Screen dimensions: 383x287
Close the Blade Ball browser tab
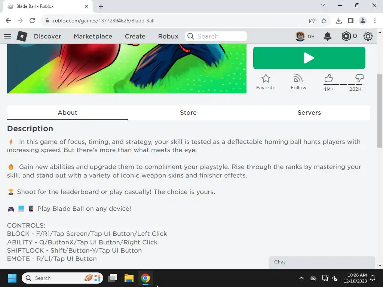click(x=87, y=6)
